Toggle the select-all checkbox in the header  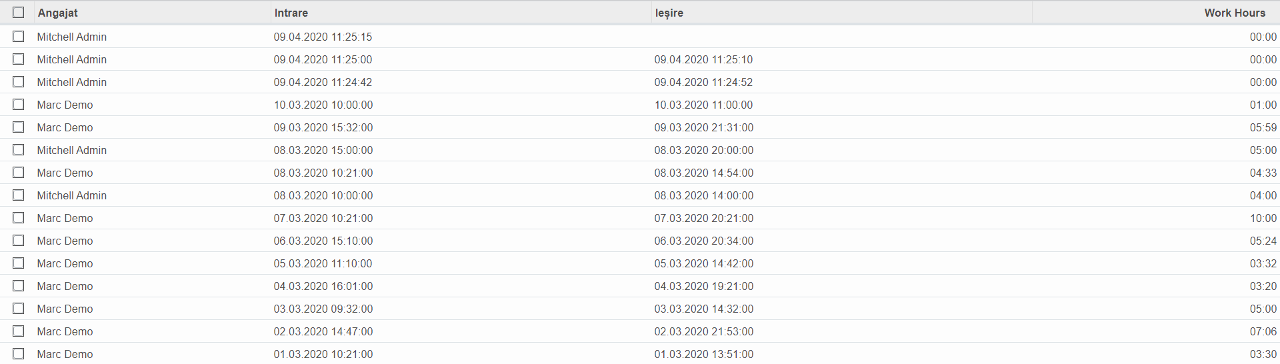(18, 13)
